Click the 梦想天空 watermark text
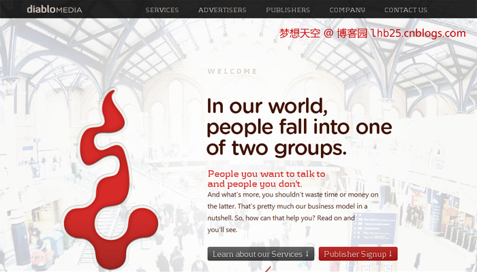Viewport: 477px width, 272px height. [300, 33]
